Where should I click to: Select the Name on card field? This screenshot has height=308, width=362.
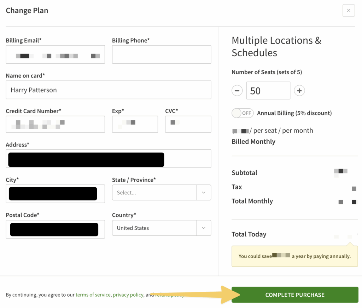coord(108,90)
